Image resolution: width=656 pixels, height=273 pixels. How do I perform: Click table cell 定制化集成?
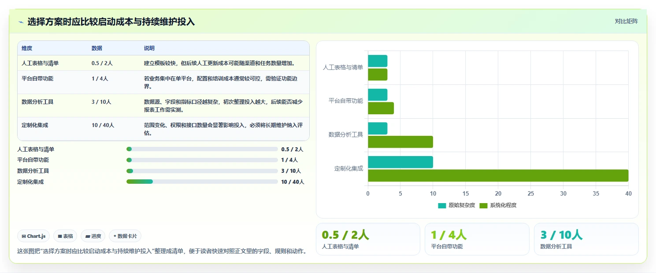point(35,125)
